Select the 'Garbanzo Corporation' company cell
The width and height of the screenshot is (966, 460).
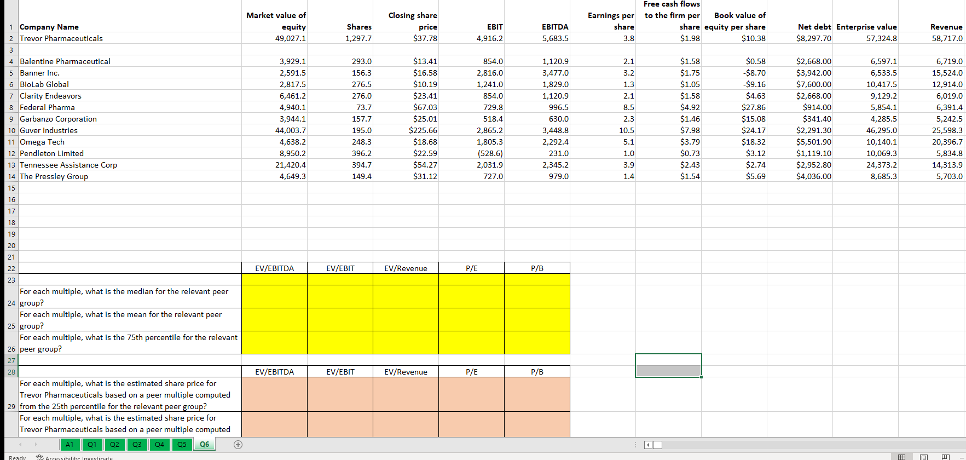[x=130, y=119]
